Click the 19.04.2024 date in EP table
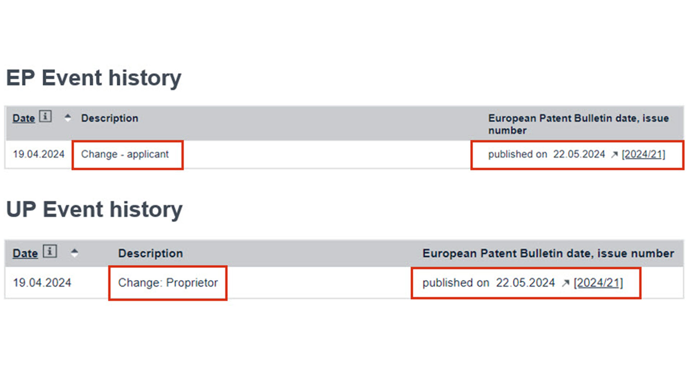Screen dimensions: 689x387 pyautogui.click(x=39, y=154)
